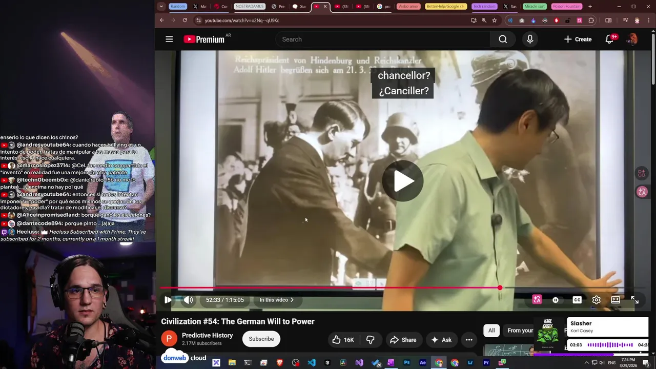
Task: Play video using large center play button
Action: point(403,181)
